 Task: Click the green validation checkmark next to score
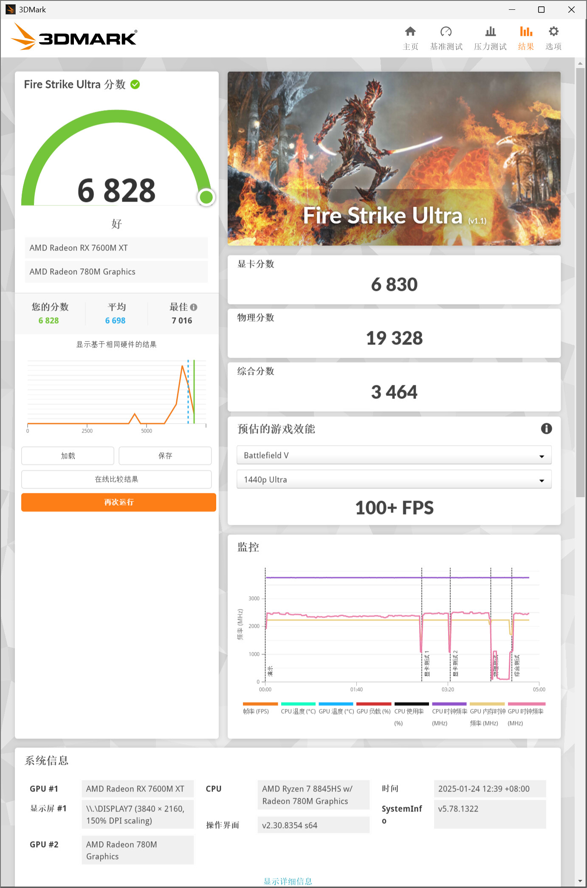135,85
